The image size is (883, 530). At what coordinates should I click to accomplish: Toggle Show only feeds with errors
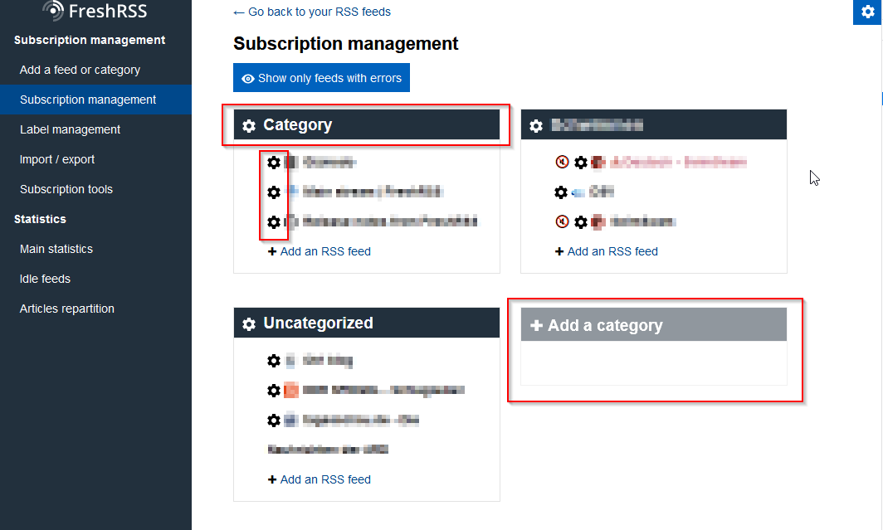[x=321, y=78]
